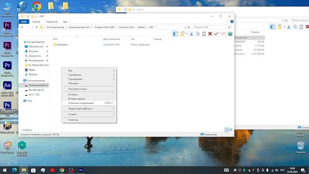Click Adobe in the address breadcrumb
Screen dimensions: 309x174
pos(141,27)
